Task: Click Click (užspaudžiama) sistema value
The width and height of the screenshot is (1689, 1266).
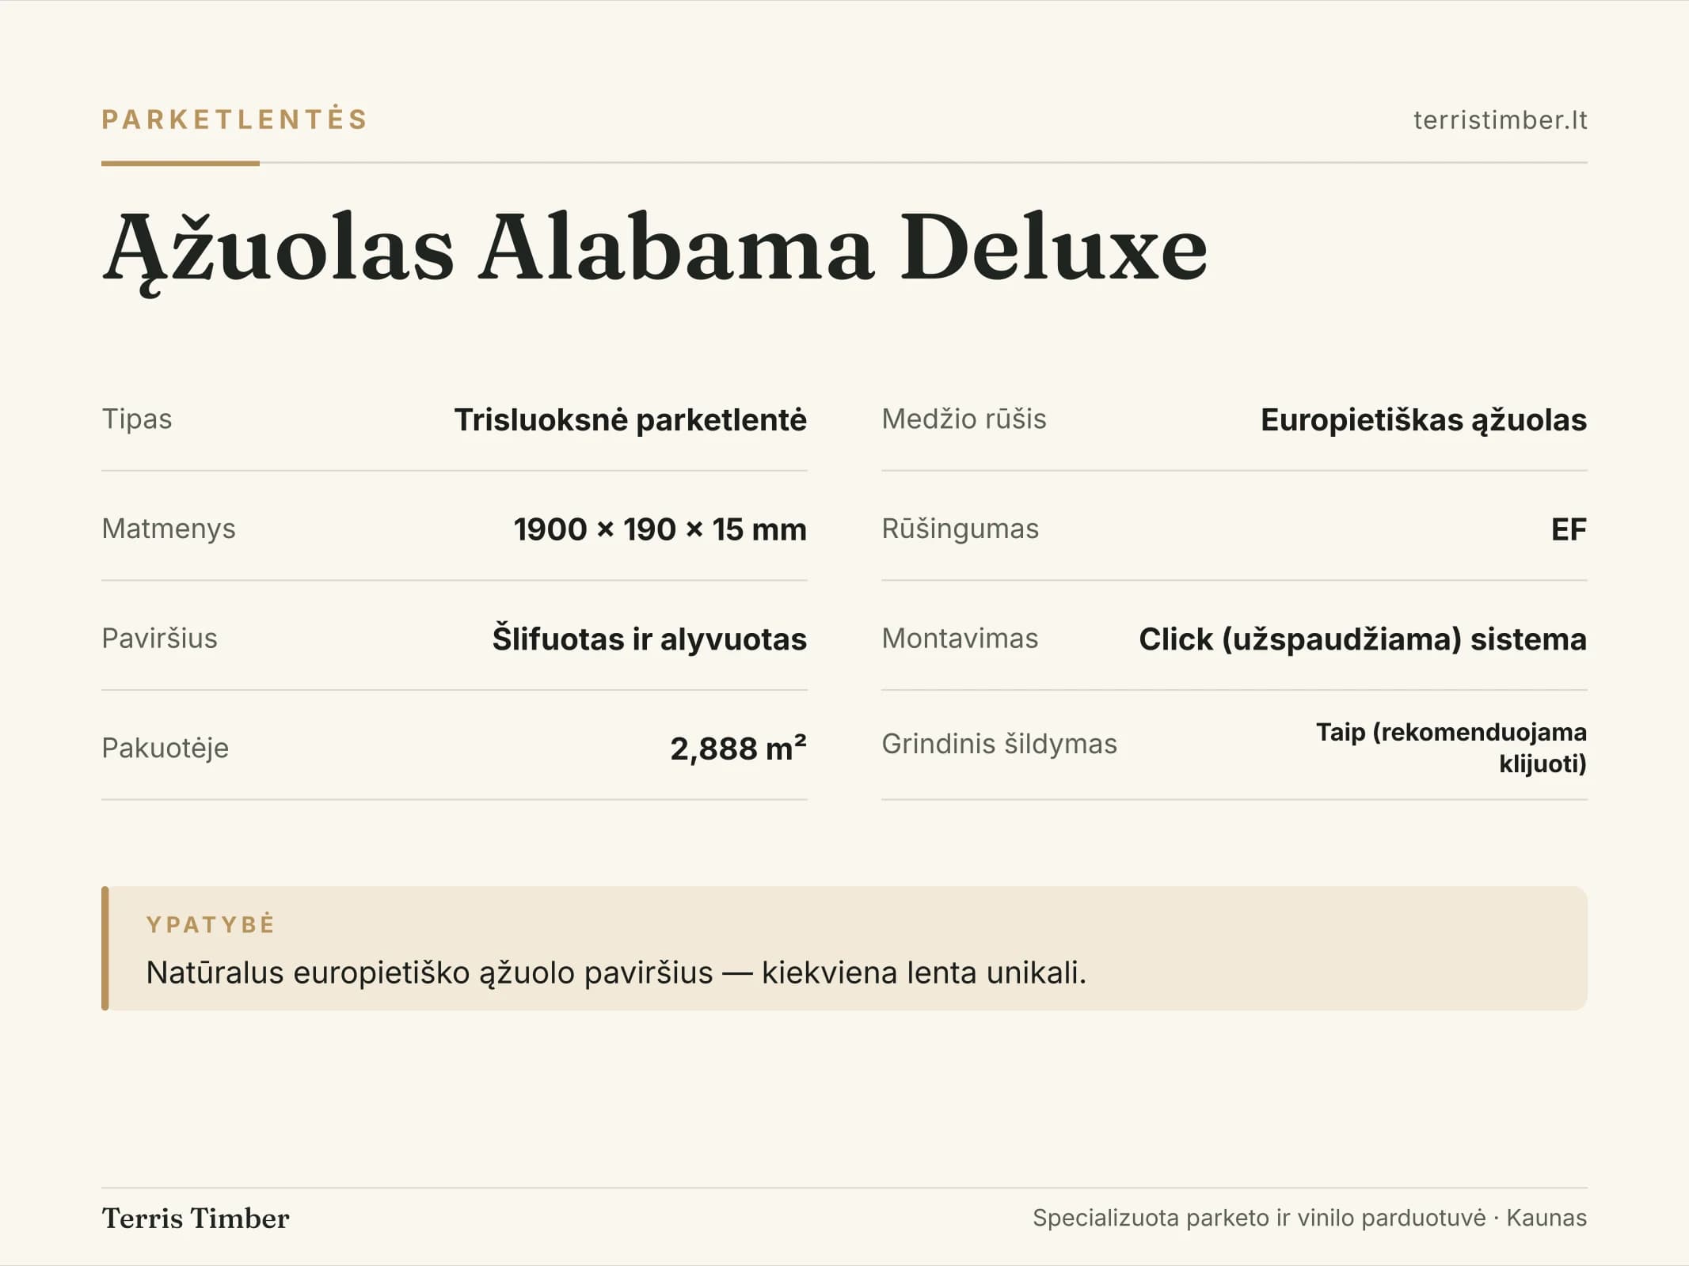Action: tap(1363, 639)
